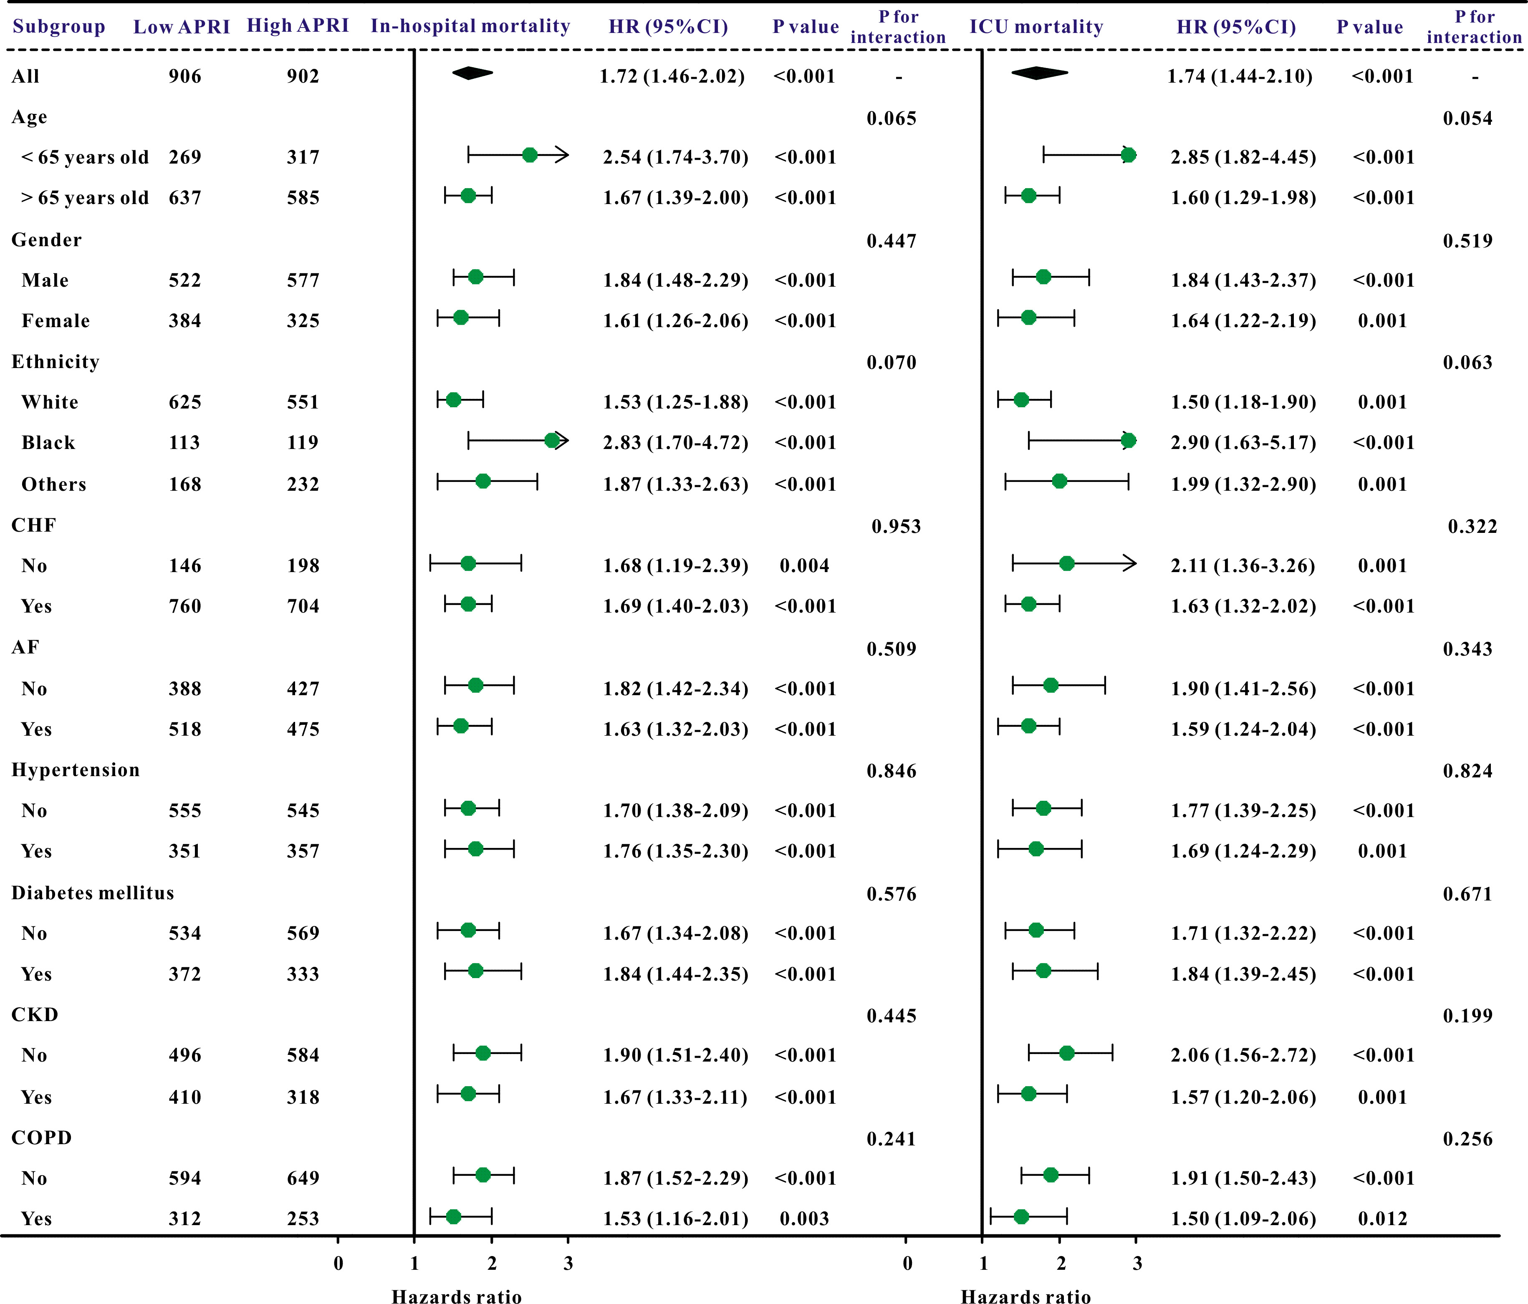The image size is (1528, 1304).
Task: Click the P value 0.012 for COPD Yes
Action: pyautogui.click(x=1382, y=1218)
